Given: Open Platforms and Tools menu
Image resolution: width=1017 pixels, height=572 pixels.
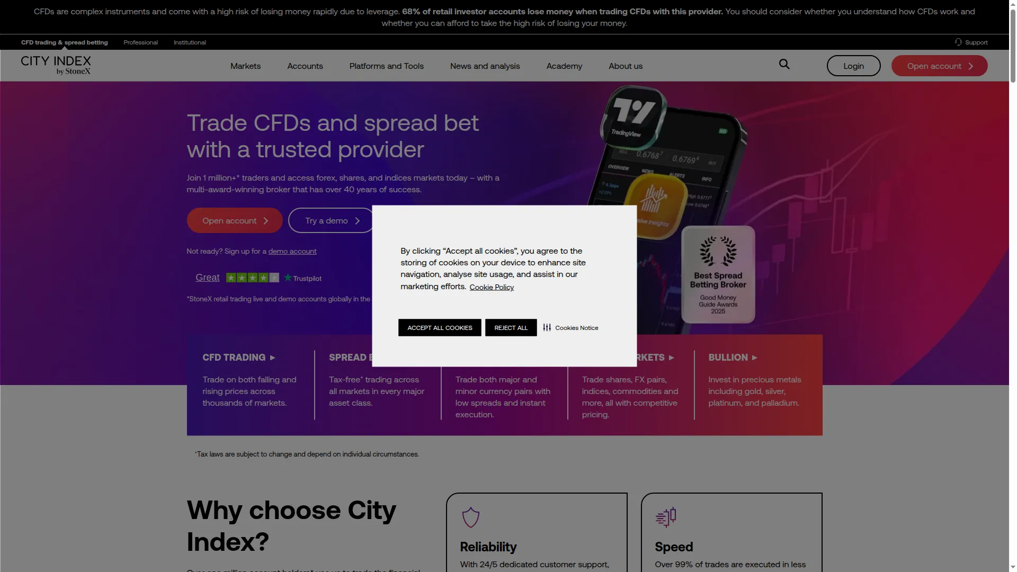Looking at the screenshot, I should click(386, 66).
